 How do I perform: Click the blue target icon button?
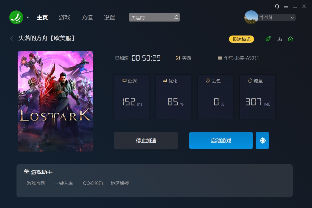click(x=262, y=140)
